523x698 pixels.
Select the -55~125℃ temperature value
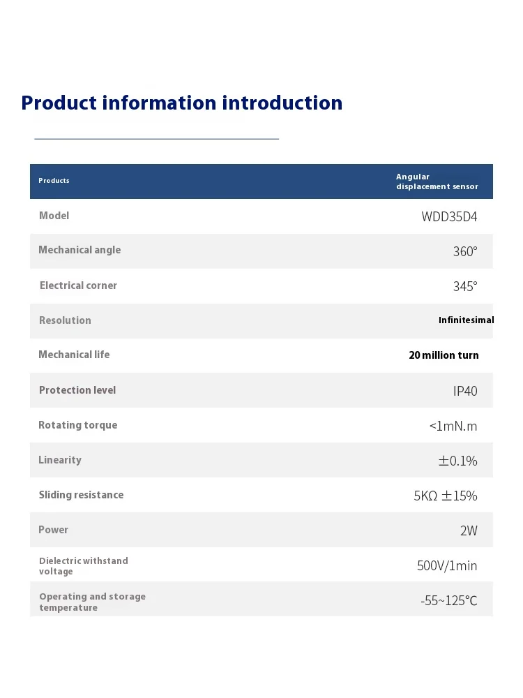click(449, 600)
